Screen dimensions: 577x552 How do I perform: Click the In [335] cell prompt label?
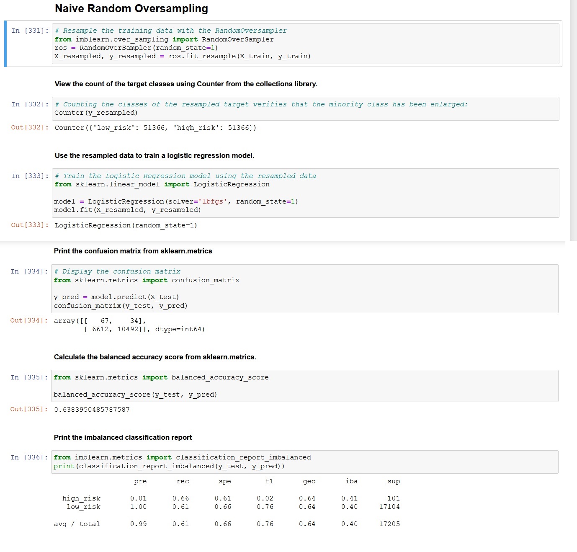(x=29, y=377)
